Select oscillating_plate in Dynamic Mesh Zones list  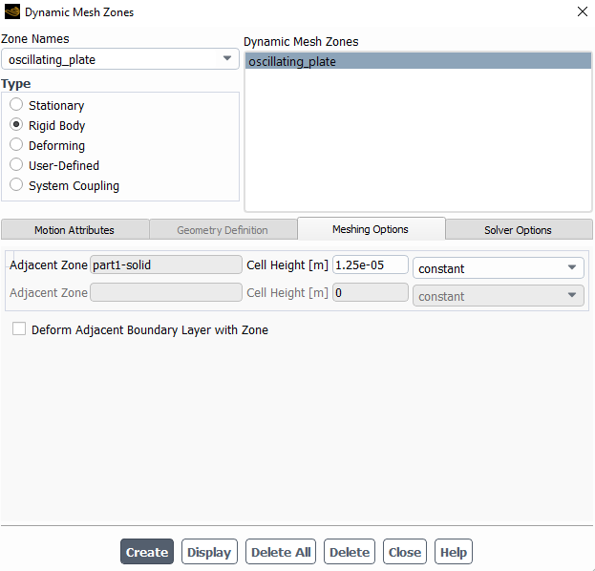[x=417, y=61]
